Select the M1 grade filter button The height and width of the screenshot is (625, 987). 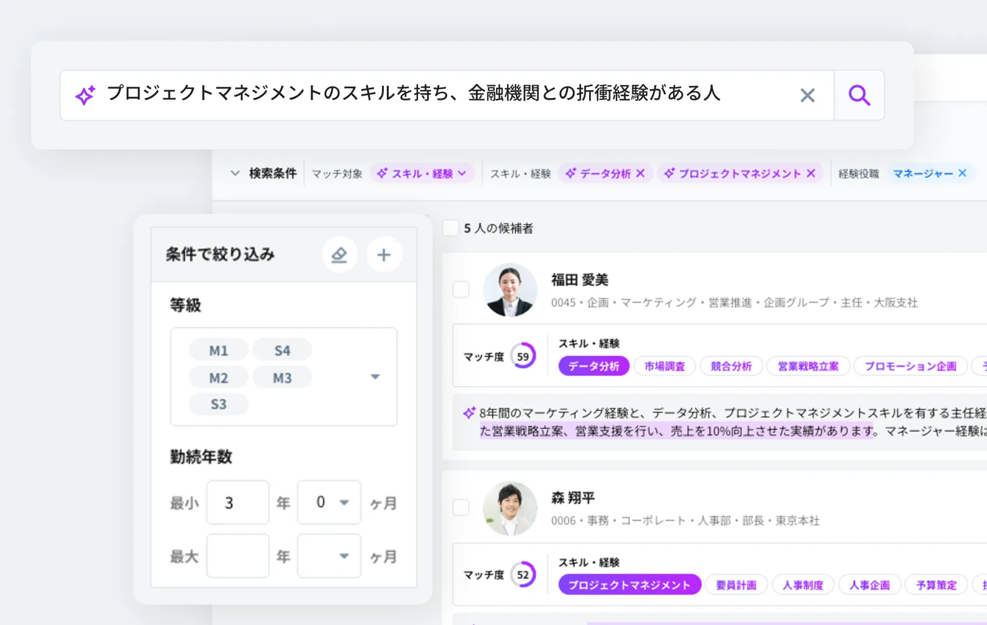218,349
